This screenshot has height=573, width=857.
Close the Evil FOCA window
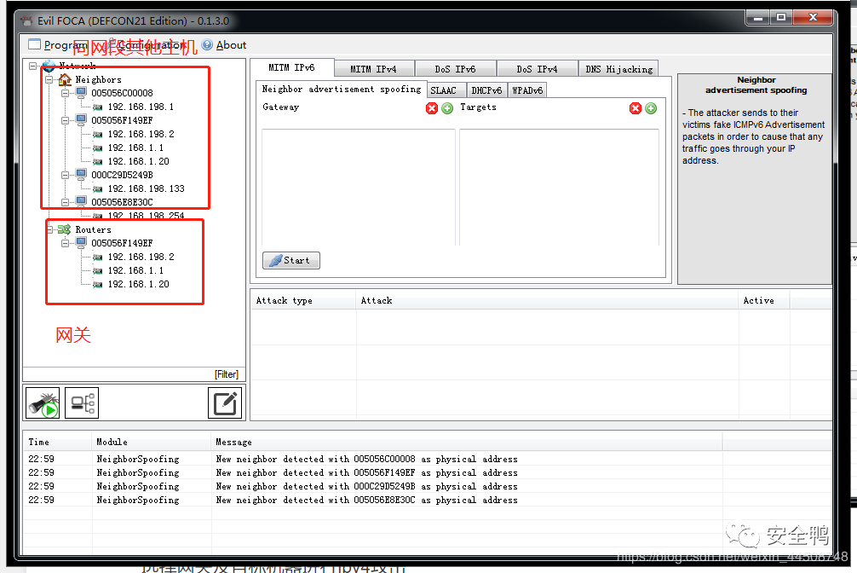pos(813,18)
